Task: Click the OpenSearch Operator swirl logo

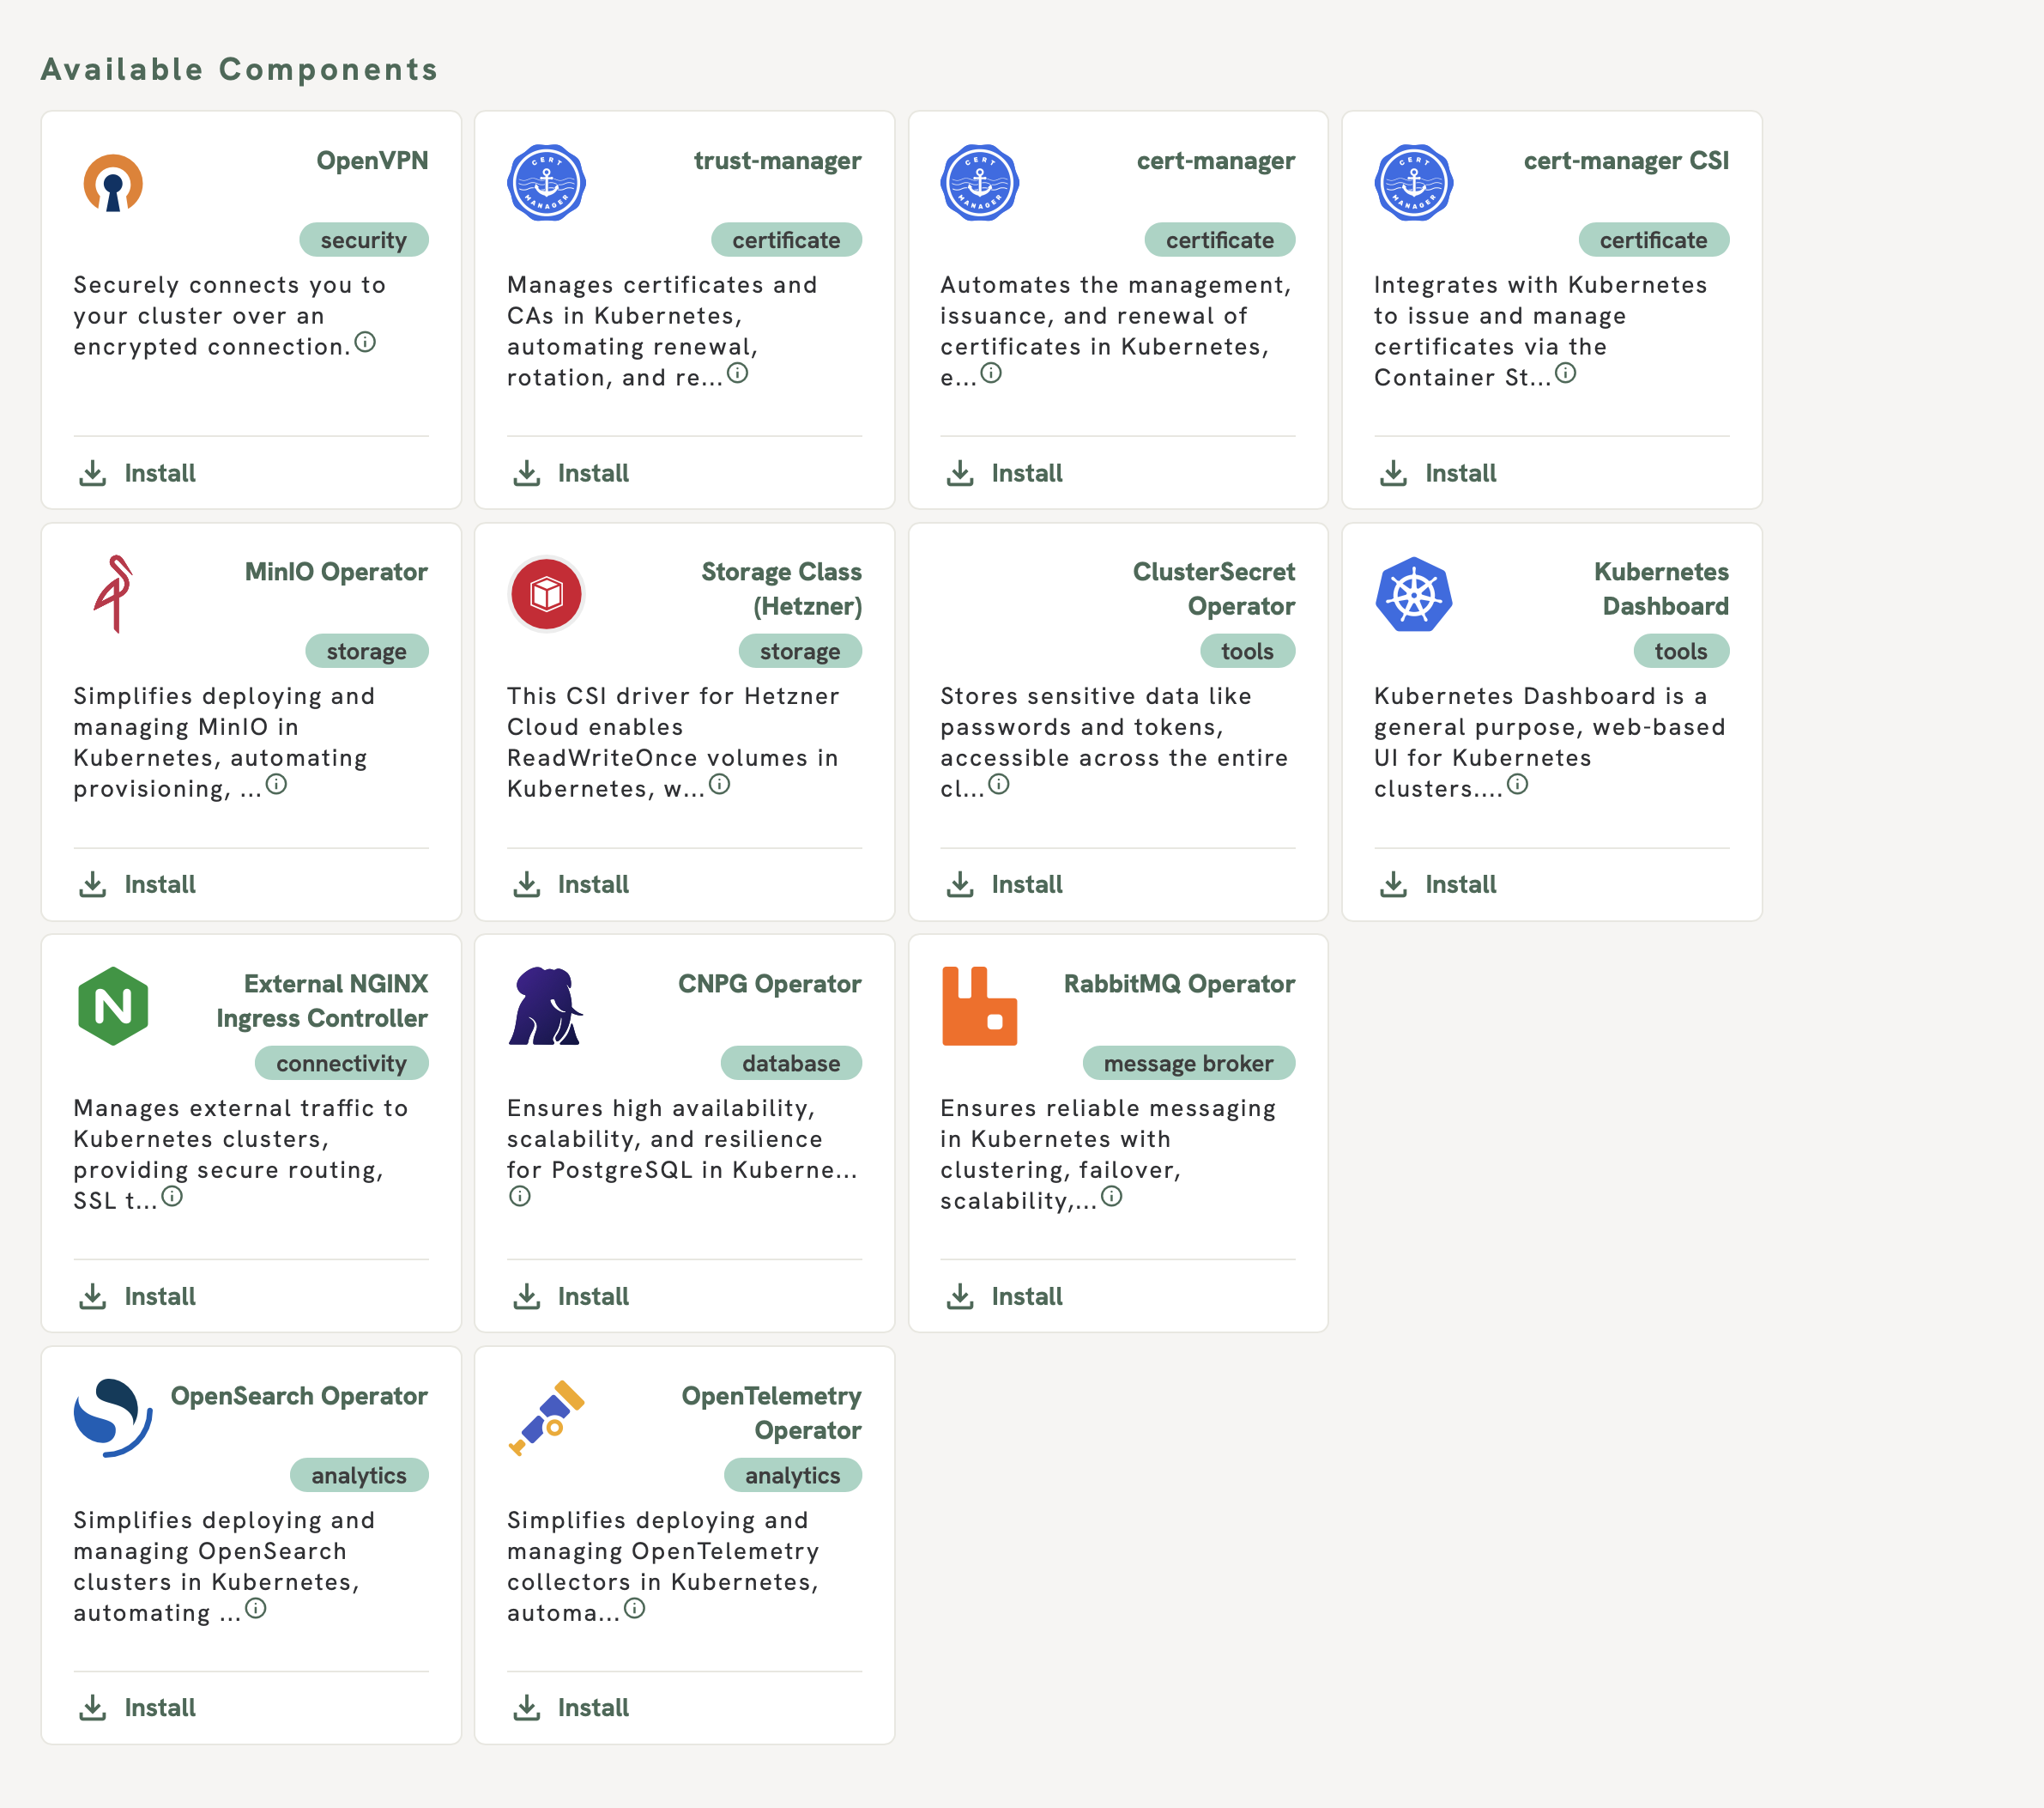Action: point(113,1417)
